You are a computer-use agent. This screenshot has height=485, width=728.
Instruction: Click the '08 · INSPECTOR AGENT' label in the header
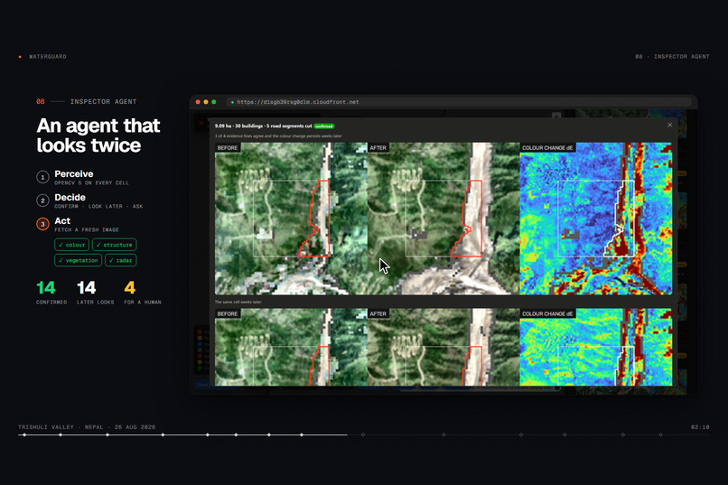(672, 57)
